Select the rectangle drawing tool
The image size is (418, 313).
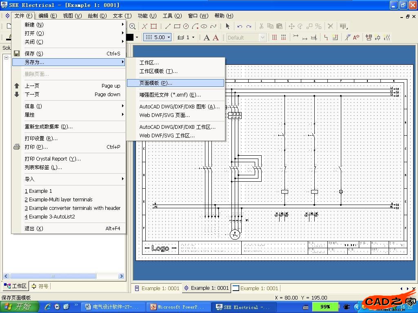click(177, 26)
